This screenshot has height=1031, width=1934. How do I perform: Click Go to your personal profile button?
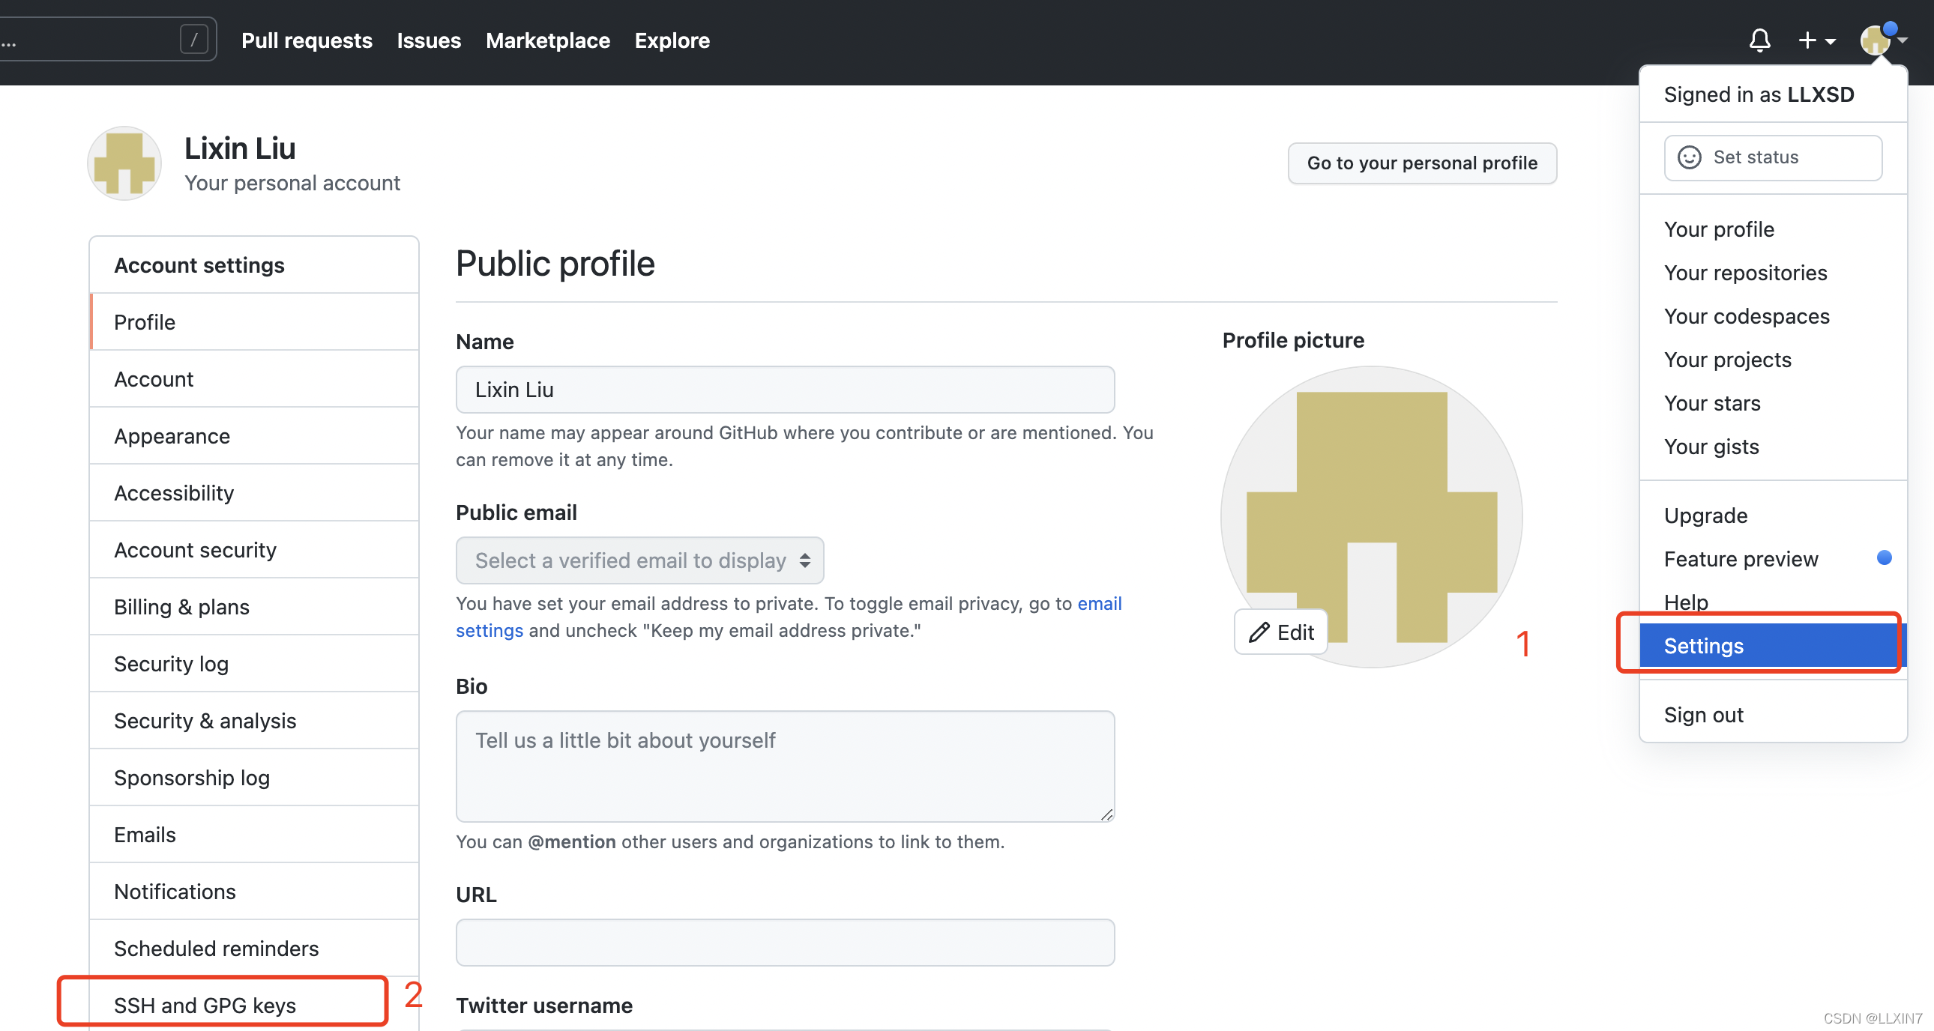click(x=1422, y=163)
